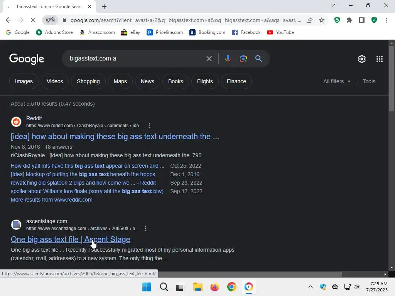
Task: Open Windows taskbar Search
Action: [164, 287]
